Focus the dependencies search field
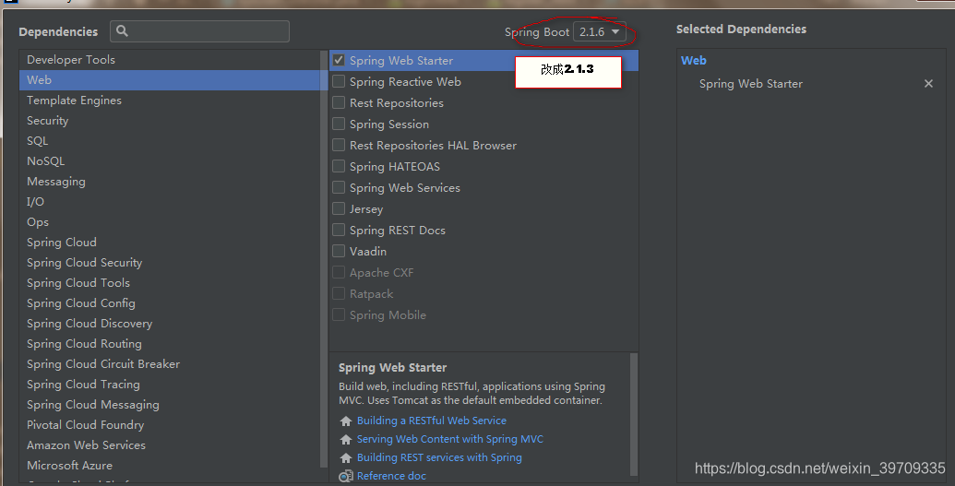 click(x=200, y=31)
